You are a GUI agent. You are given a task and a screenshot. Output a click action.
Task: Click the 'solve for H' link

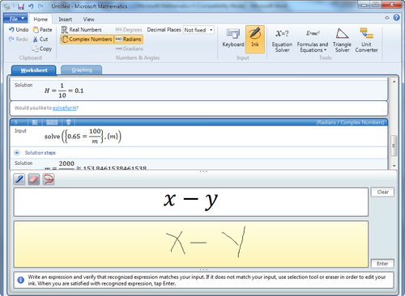[65, 108]
